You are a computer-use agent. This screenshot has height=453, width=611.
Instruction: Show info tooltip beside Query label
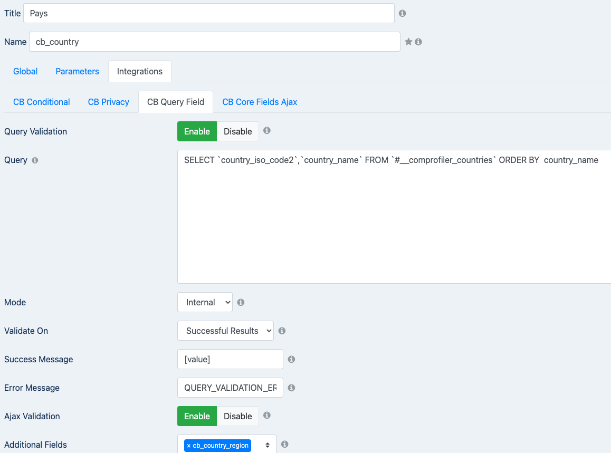coord(35,160)
